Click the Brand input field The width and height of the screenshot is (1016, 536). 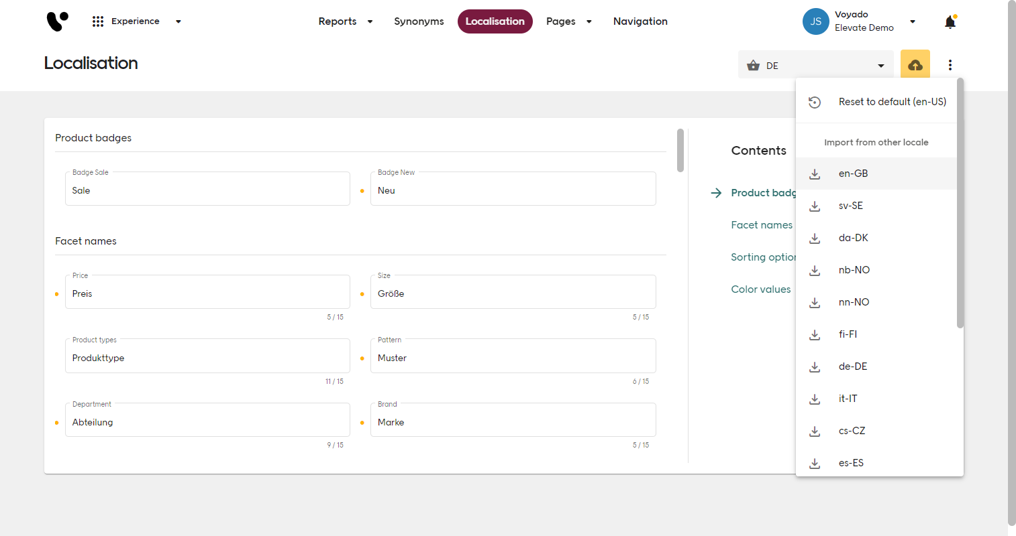coord(513,421)
